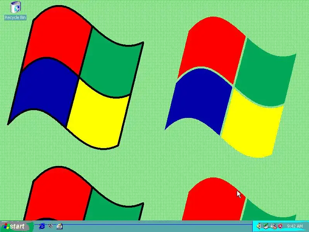Viewport: 309px width, 232px height.
Task: Click the rightmost Quick Launch icon
Action: click(x=59, y=226)
